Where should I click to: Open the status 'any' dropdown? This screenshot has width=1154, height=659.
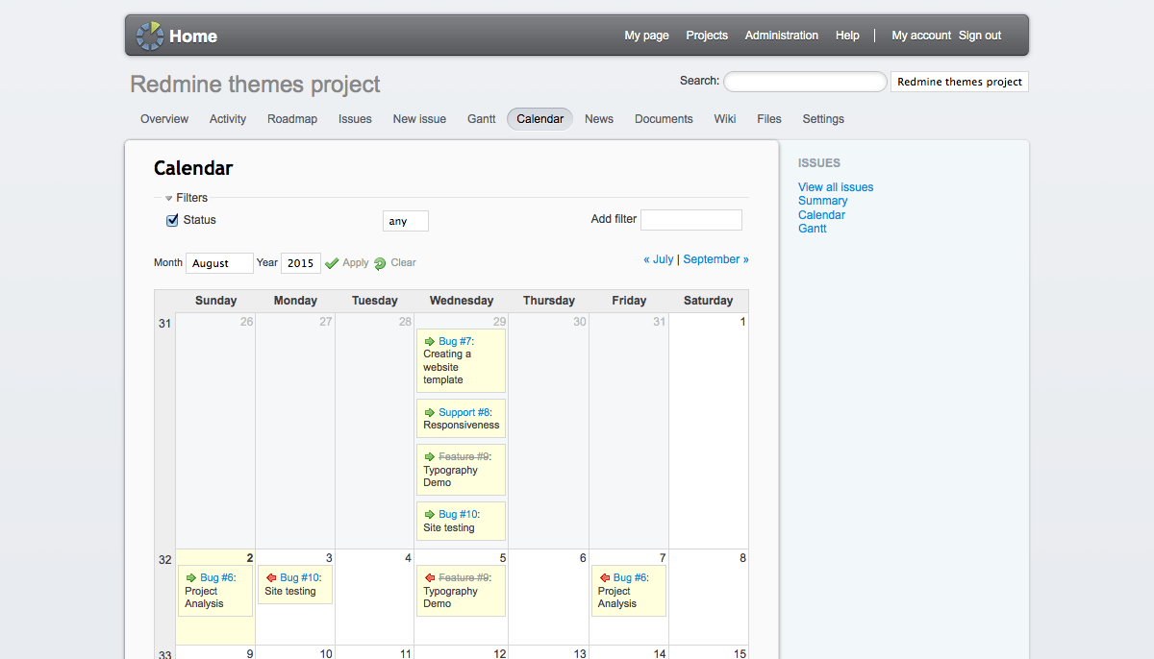(406, 221)
